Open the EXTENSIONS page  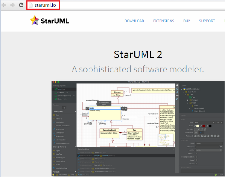coord(164,21)
